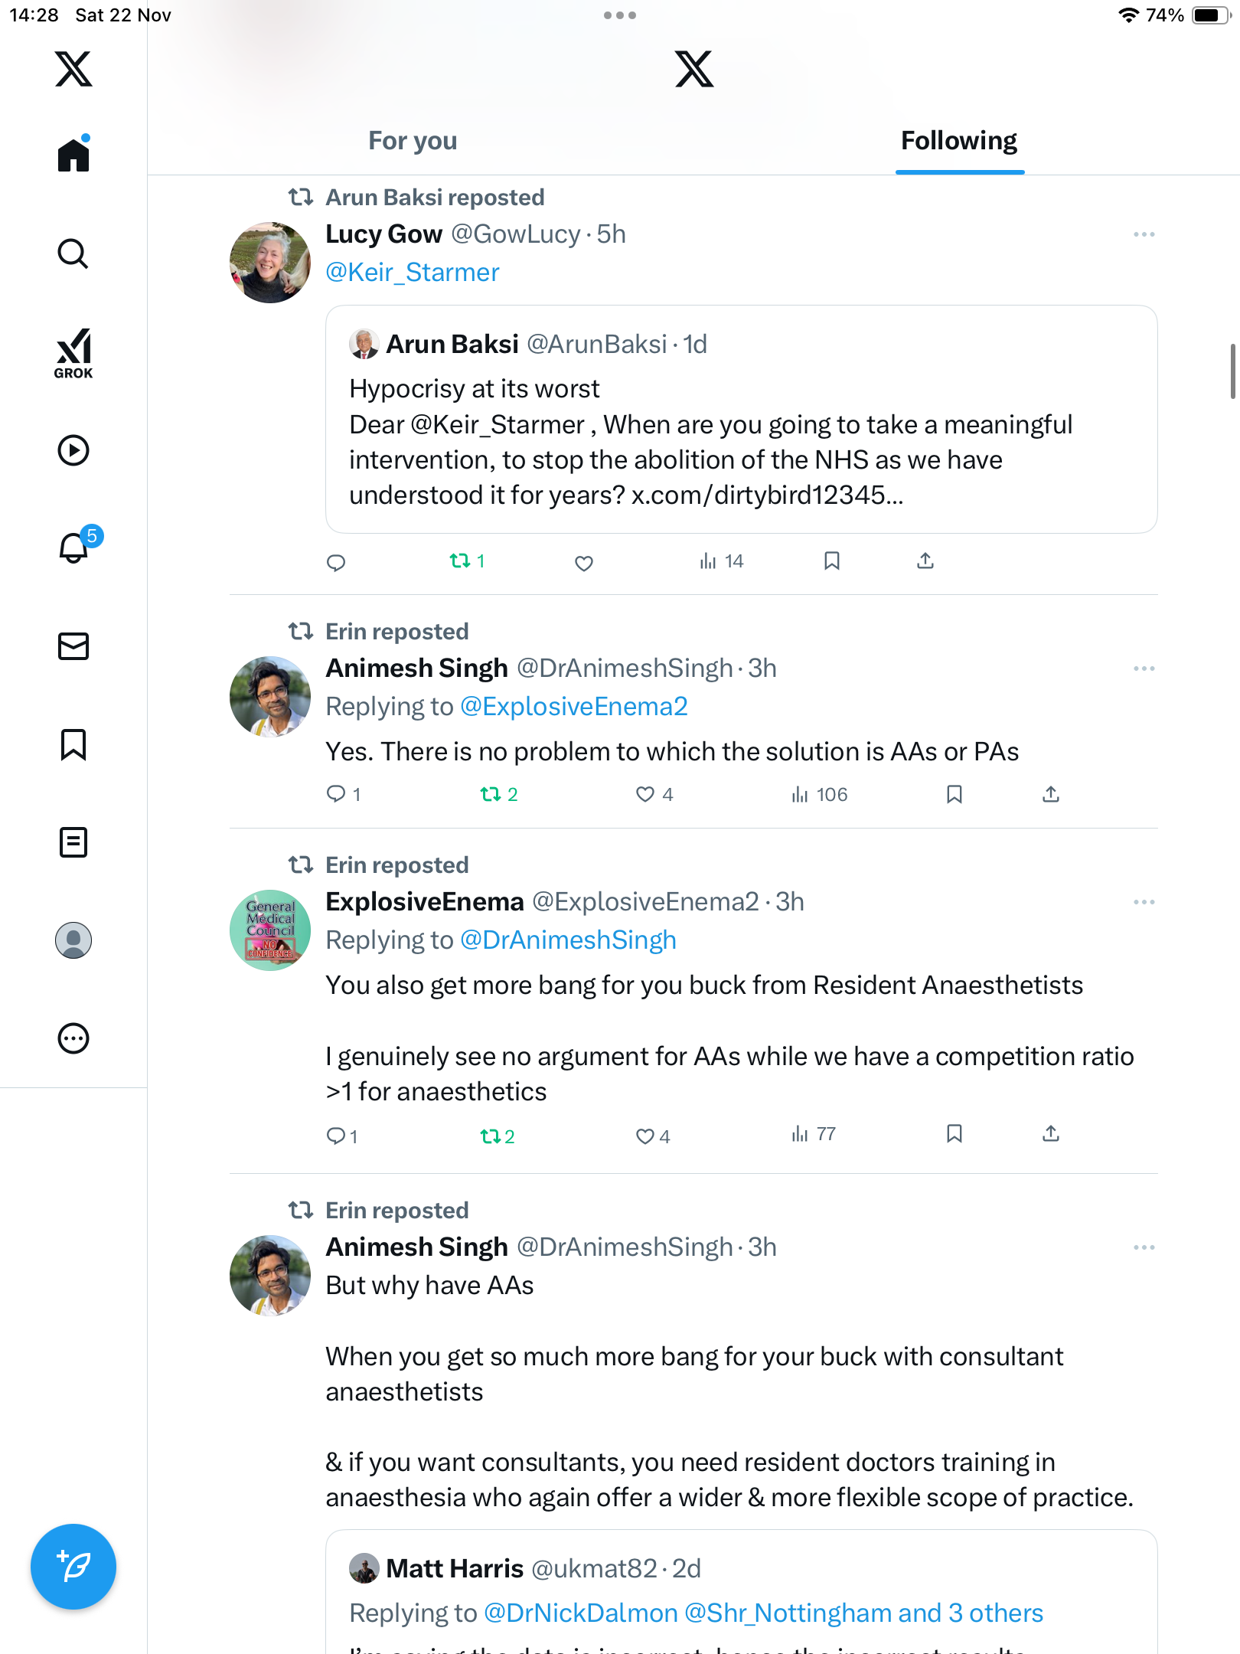Open the Search page in sidebar
Viewport: 1240px width, 1654px height.
pos(73,253)
